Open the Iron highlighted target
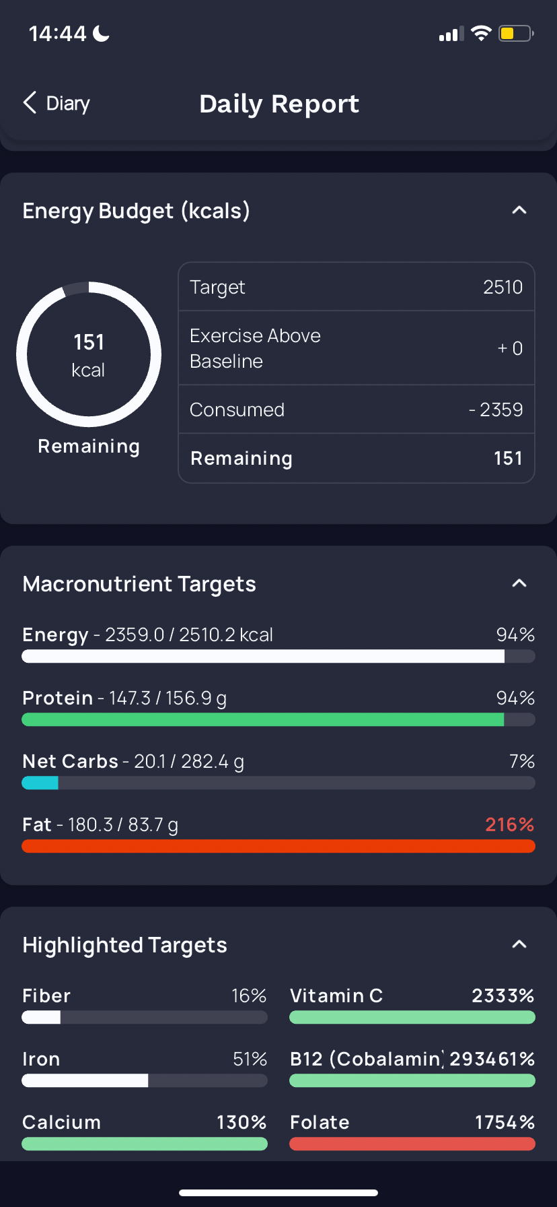557x1207 pixels. tap(145, 1070)
